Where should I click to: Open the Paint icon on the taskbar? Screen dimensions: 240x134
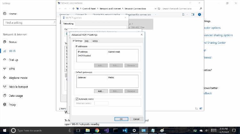coord(162,130)
